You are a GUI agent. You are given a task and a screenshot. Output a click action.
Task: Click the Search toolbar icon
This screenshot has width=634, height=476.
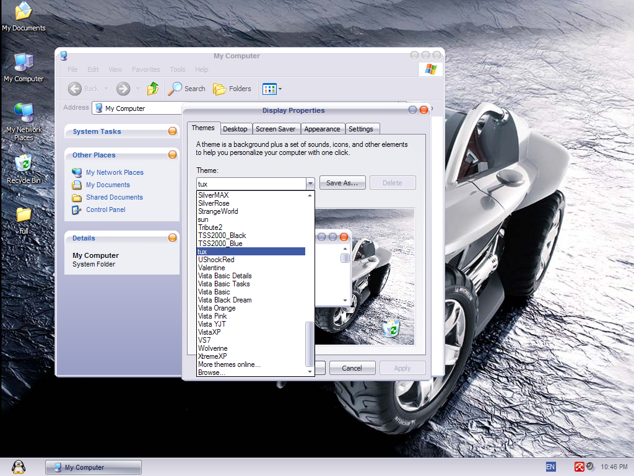click(x=176, y=88)
